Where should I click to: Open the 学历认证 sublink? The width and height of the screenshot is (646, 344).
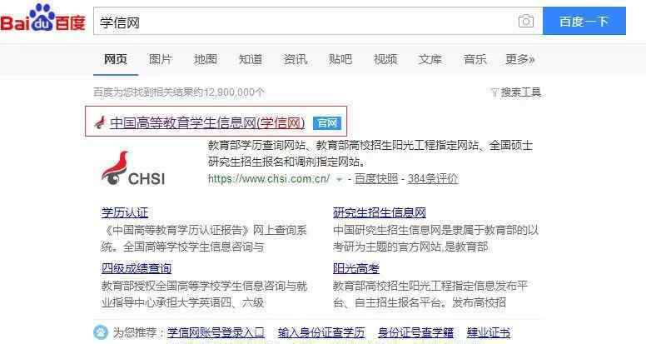124,212
